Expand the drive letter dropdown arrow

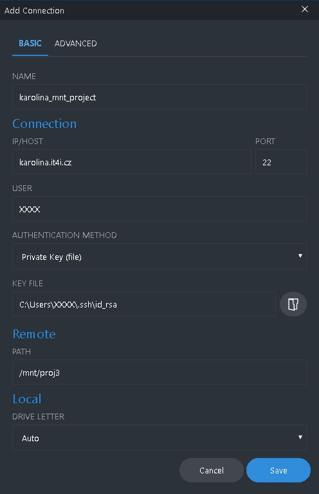click(x=300, y=437)
